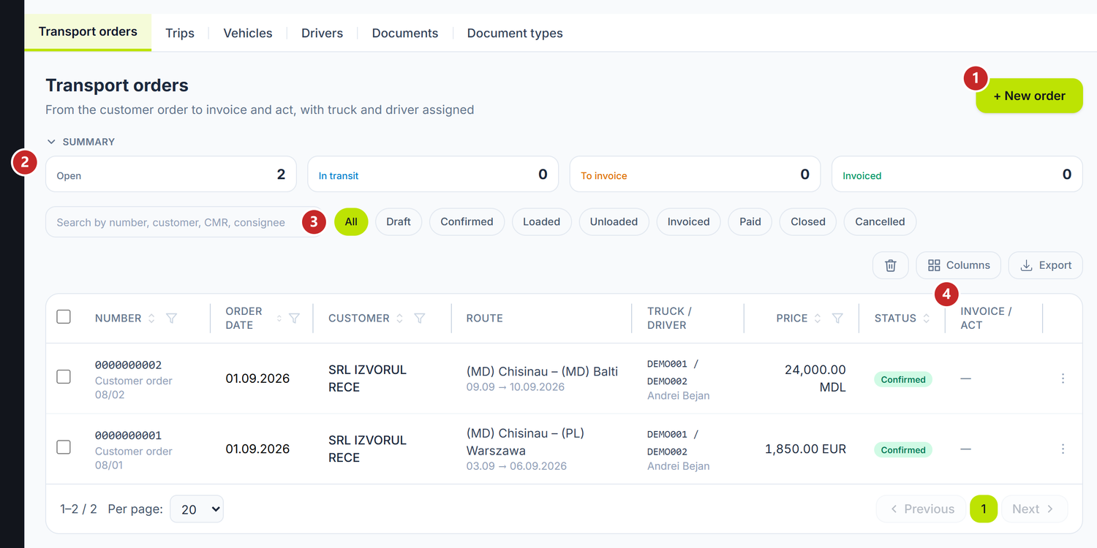Screen dimensions: 1097x548
Task: Open the CUSTOMER column filter funnel
Action: tap(420, 319)
